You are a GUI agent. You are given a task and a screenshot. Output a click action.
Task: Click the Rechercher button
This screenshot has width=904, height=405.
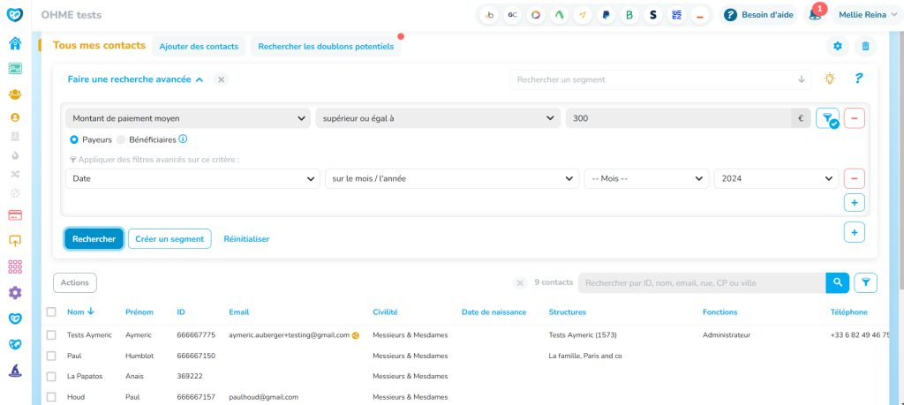94,239
